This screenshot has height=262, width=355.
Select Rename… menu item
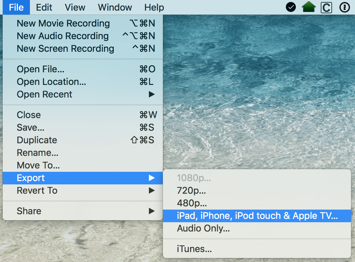point(83,153)
